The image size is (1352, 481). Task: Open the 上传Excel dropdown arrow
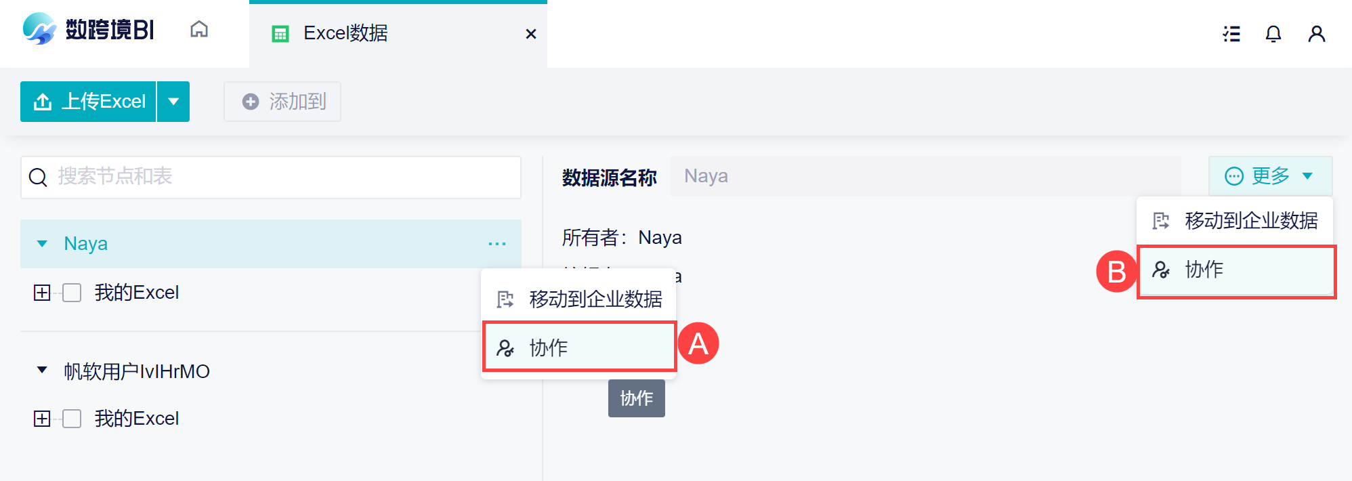[x=173, y=102]
